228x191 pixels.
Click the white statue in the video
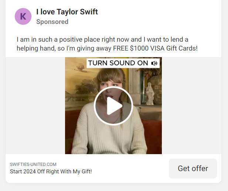(150, 94)
